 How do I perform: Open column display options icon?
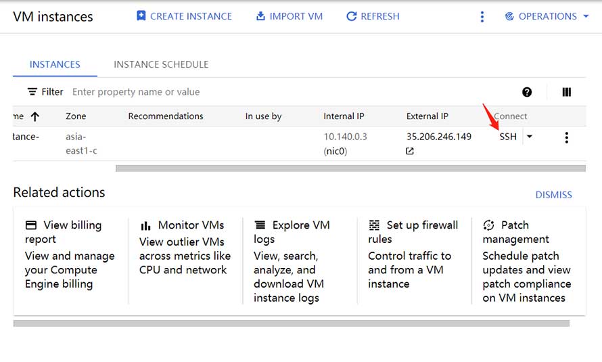(567, 92)
